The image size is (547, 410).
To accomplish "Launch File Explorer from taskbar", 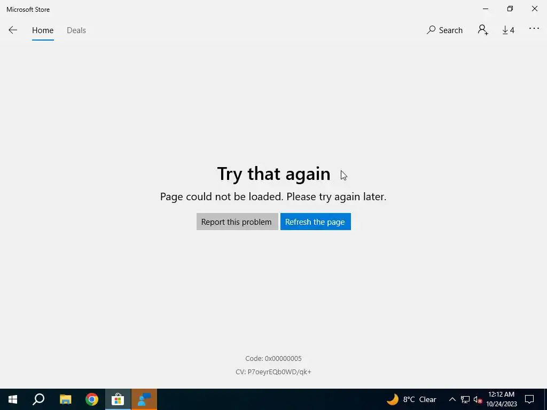I will pos(65,399).
